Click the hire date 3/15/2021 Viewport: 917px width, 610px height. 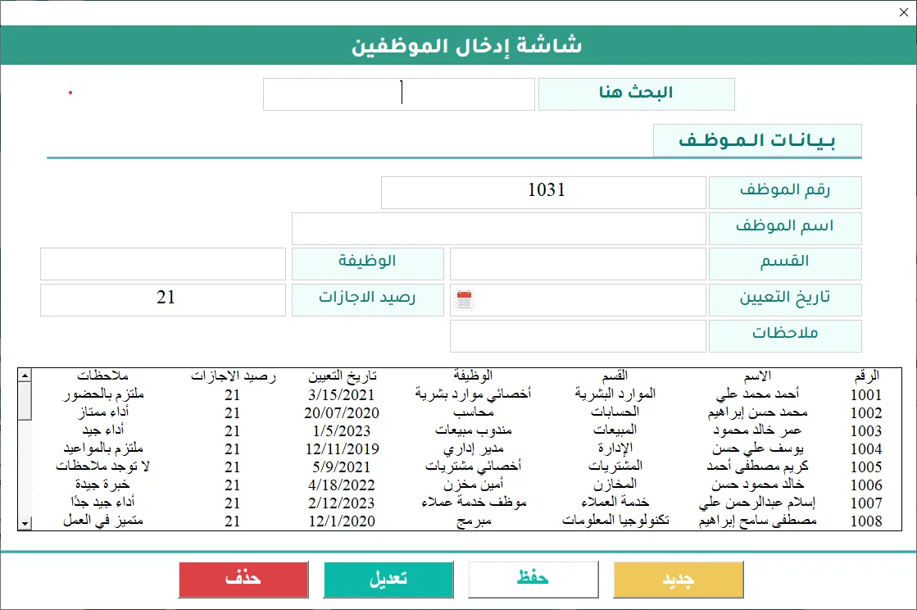pyautogui.click(x=342, y=394)
